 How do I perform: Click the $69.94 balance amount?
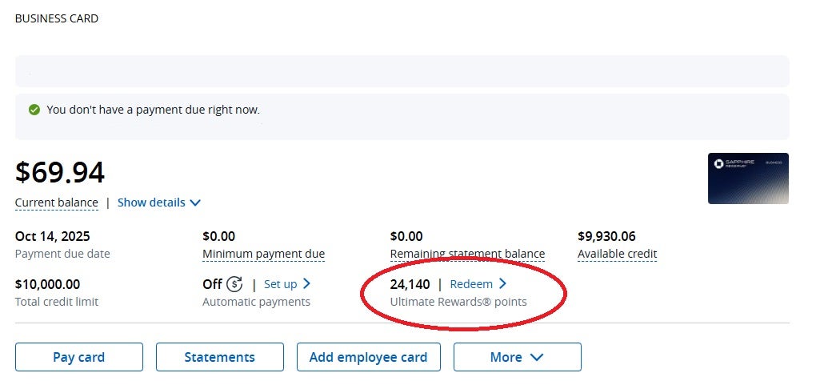coord(60,172)
